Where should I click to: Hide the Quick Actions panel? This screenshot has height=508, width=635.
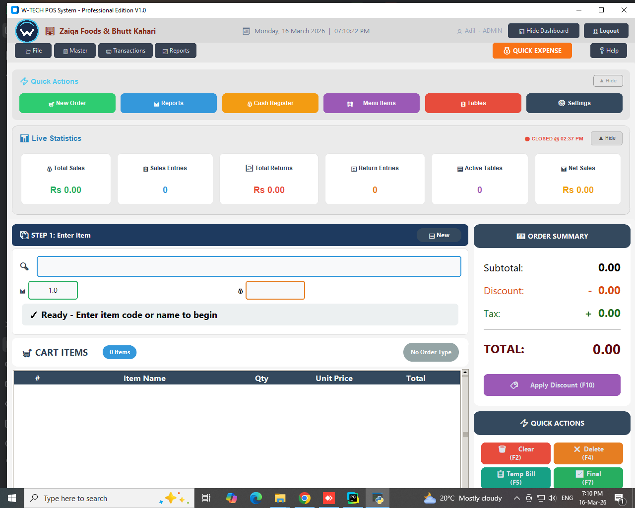(608, 81)
